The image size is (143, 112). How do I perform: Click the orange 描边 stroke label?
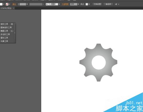point(14,4)
